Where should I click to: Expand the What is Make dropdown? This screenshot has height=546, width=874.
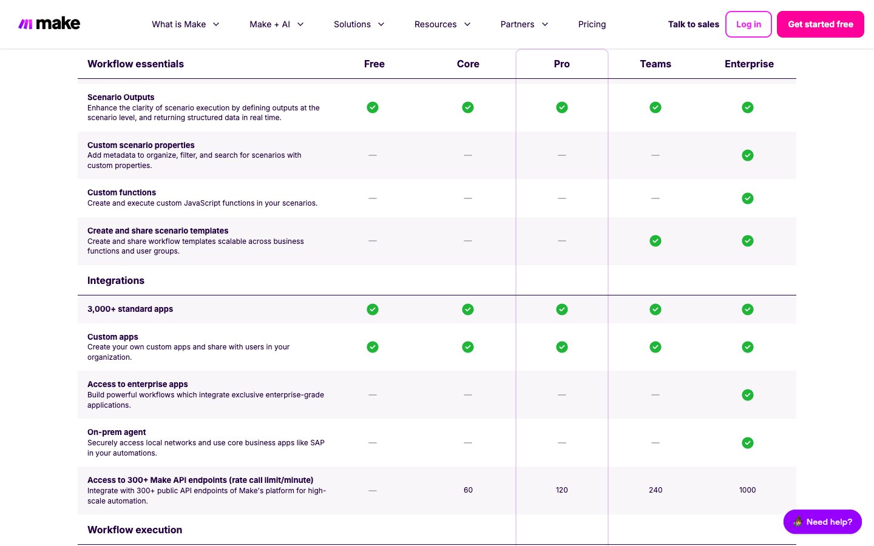(185, 24)
